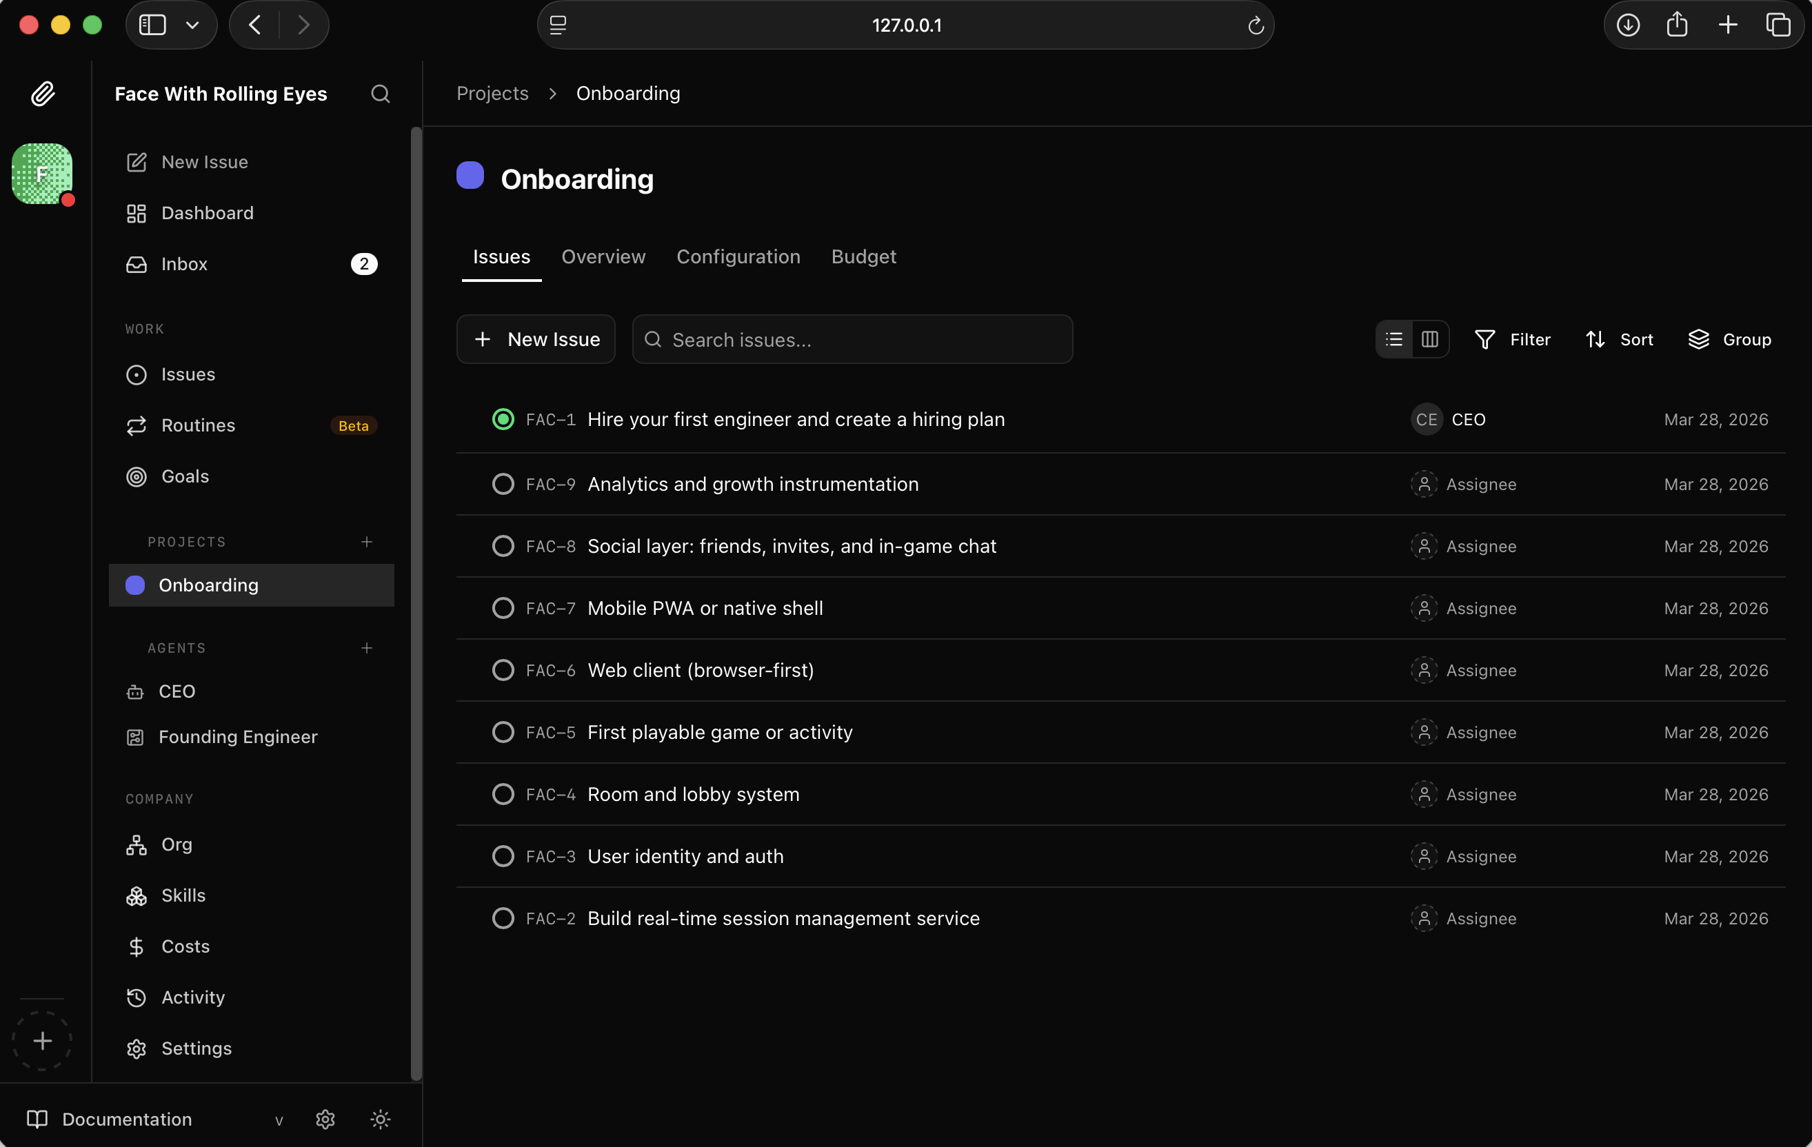Expand the sidebar toggle dropdown chevron
1812x1147 pixels.
[x=192, y=25]
